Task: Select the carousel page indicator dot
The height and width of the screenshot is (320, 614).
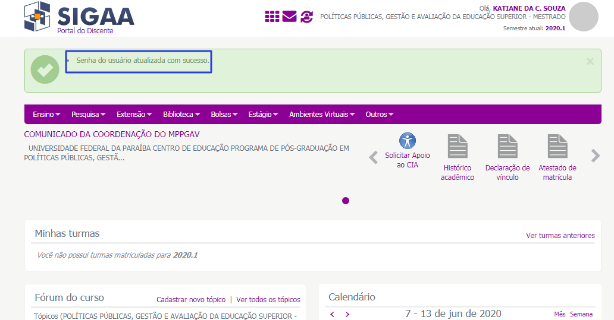Action: 346,201
